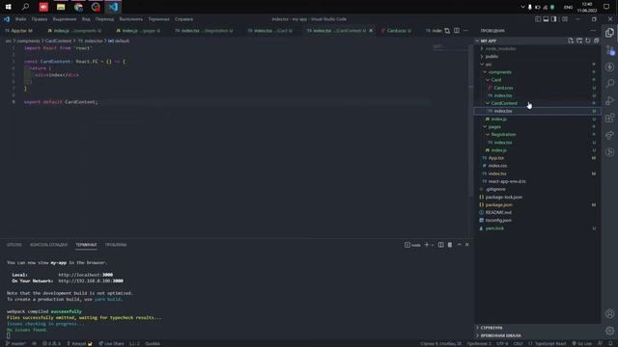Image resolution: width=618 pixels, height=347 pixels.
Task: Open Windows taskbar search
Action: coord(26,7)
